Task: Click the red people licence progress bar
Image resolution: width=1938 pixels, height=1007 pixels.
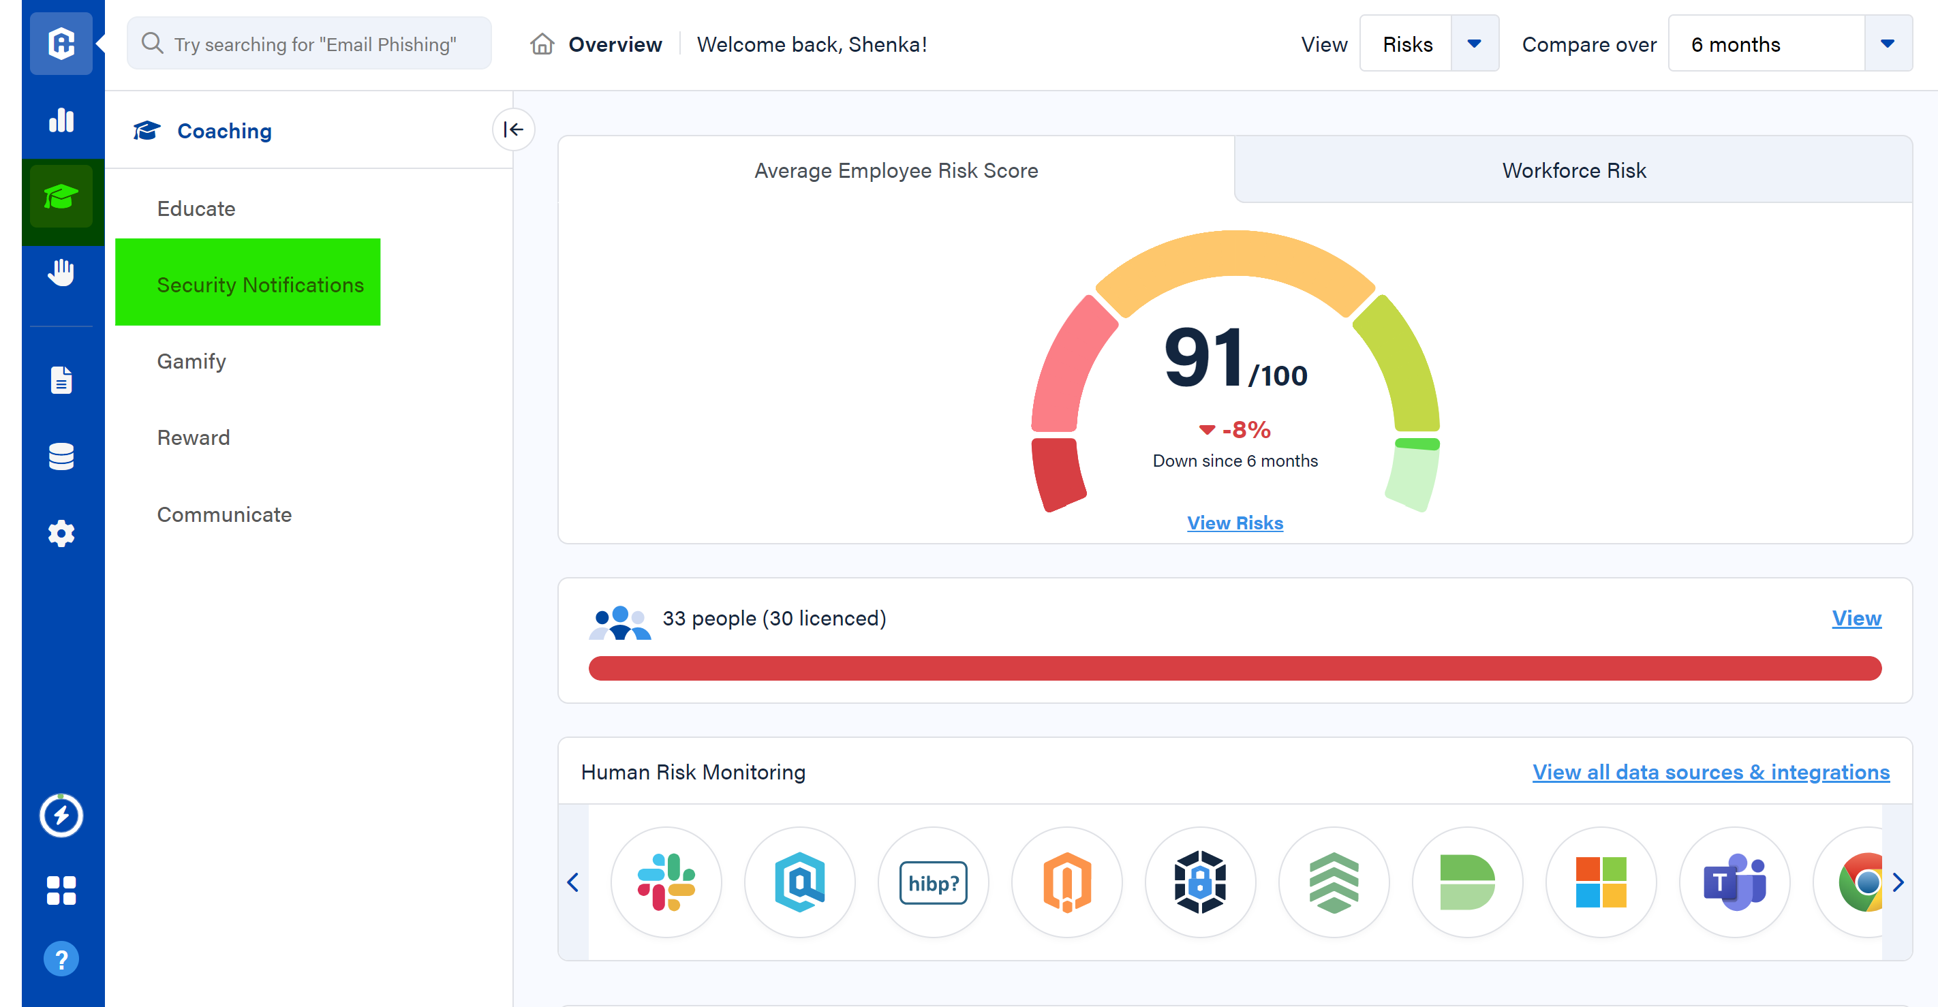Action: click(1235, 668)
